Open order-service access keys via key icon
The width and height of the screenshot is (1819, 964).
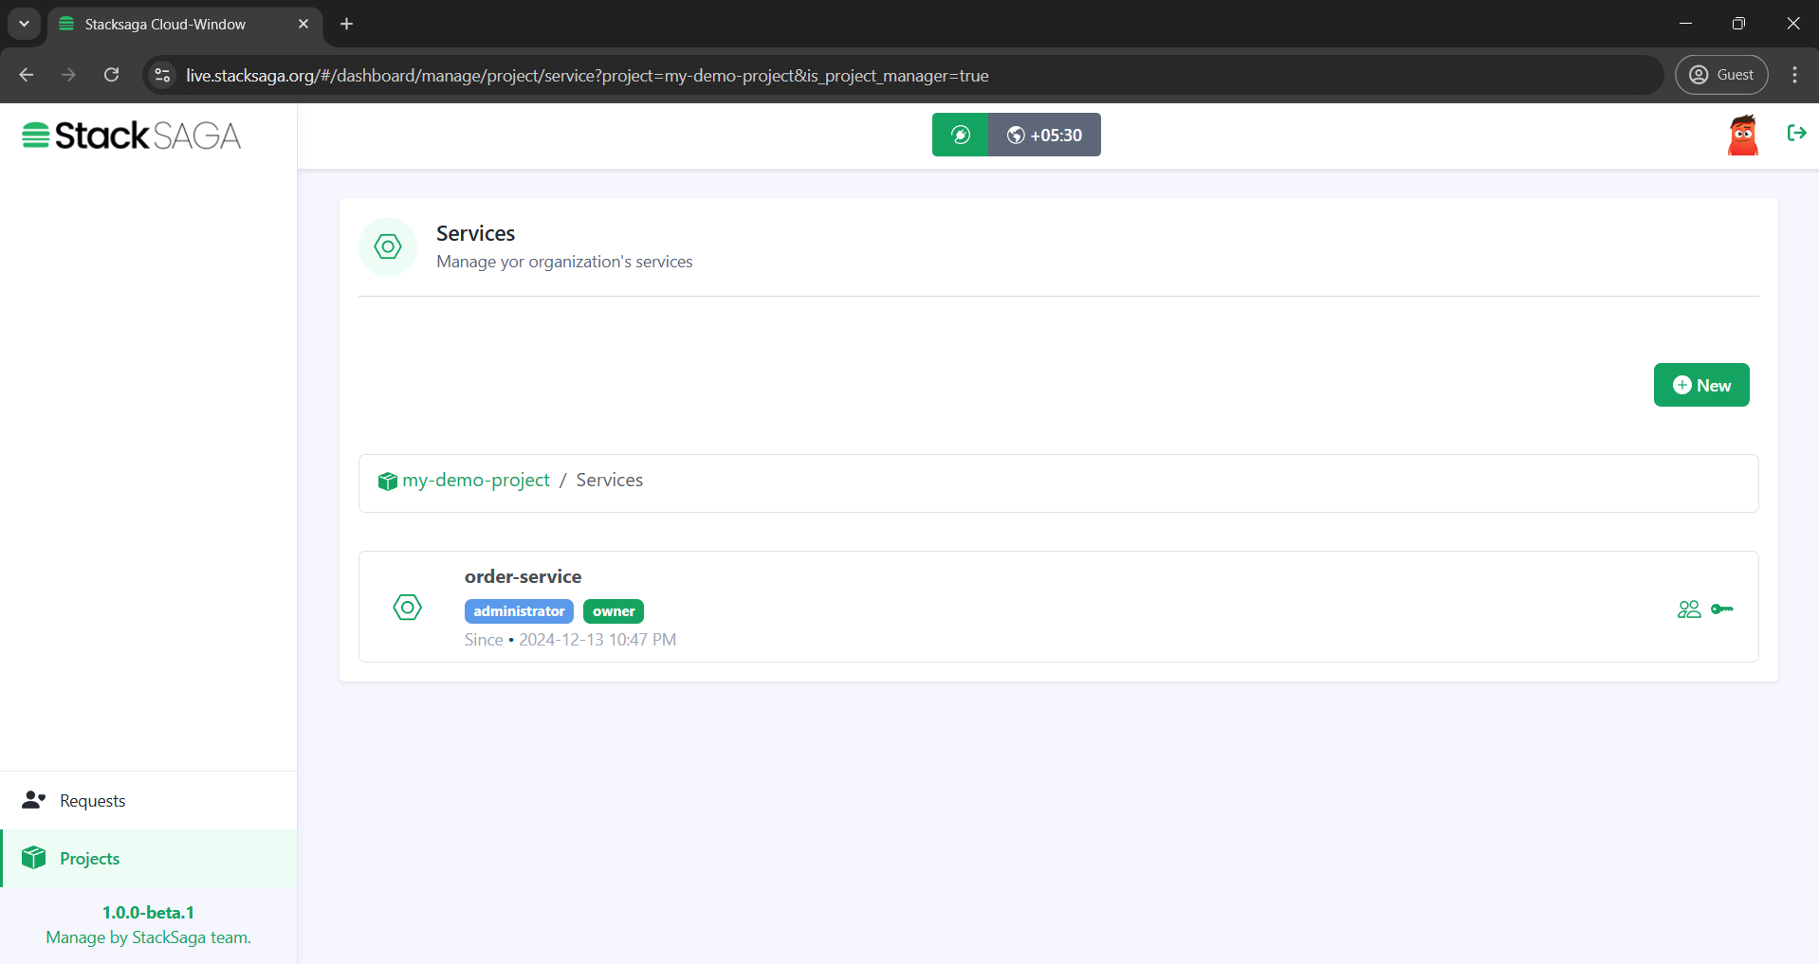point(1723,609)
